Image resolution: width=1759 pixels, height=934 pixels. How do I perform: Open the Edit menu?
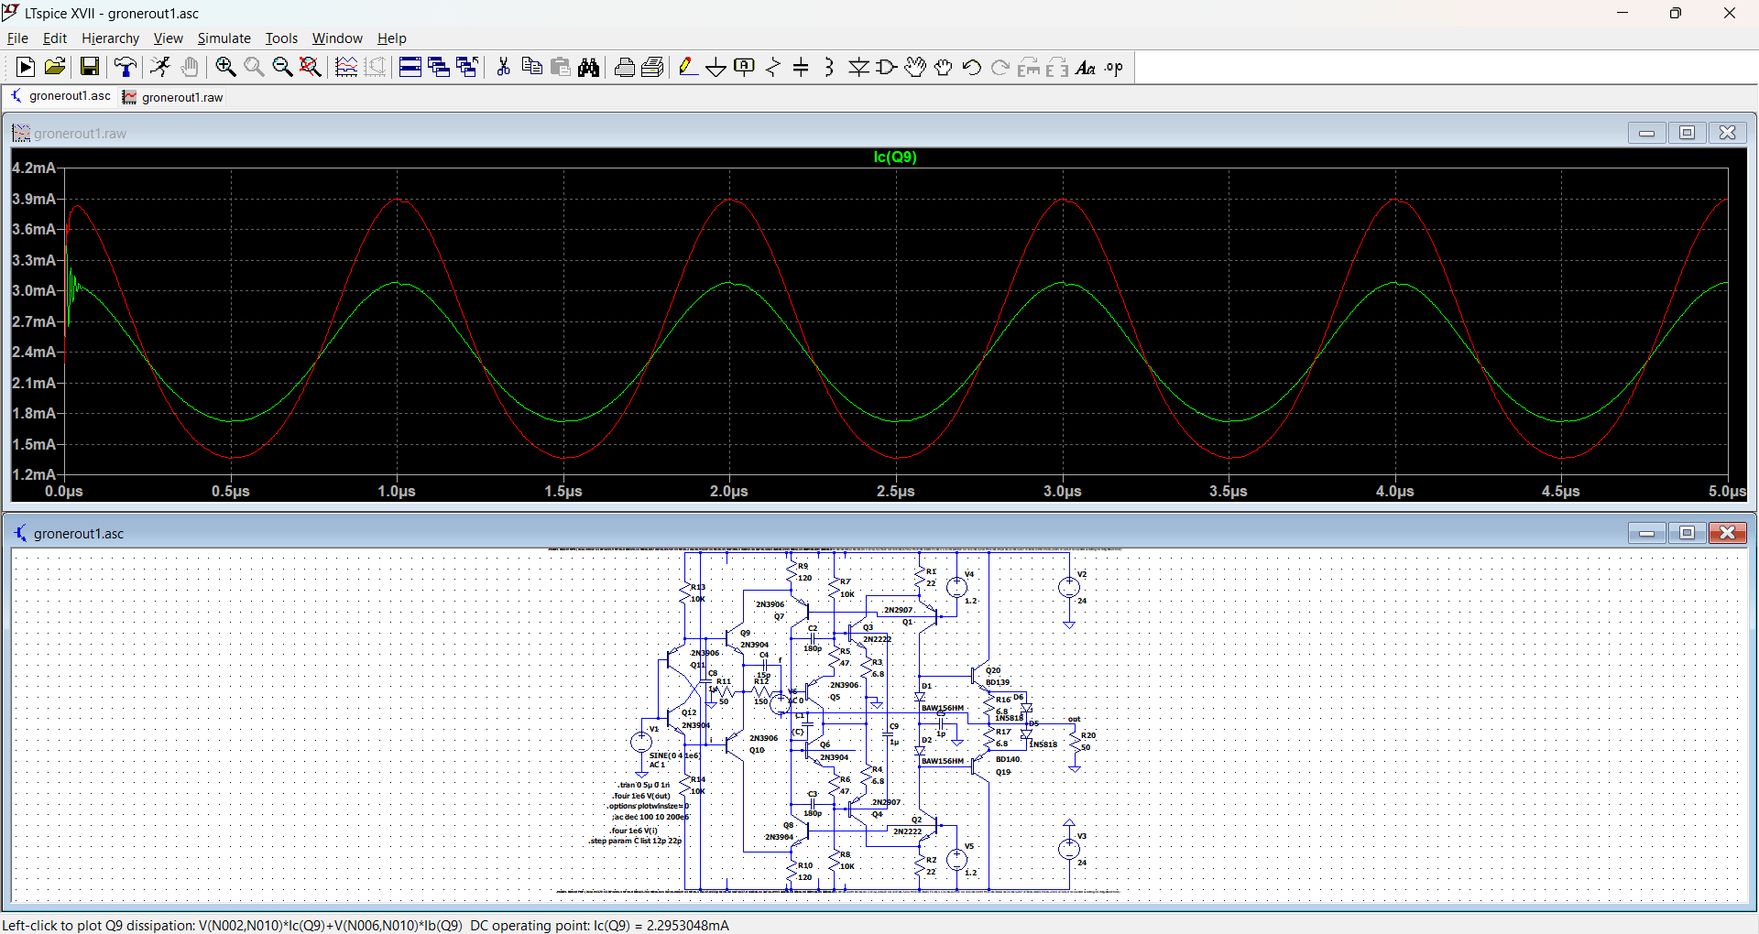(55, 38)
